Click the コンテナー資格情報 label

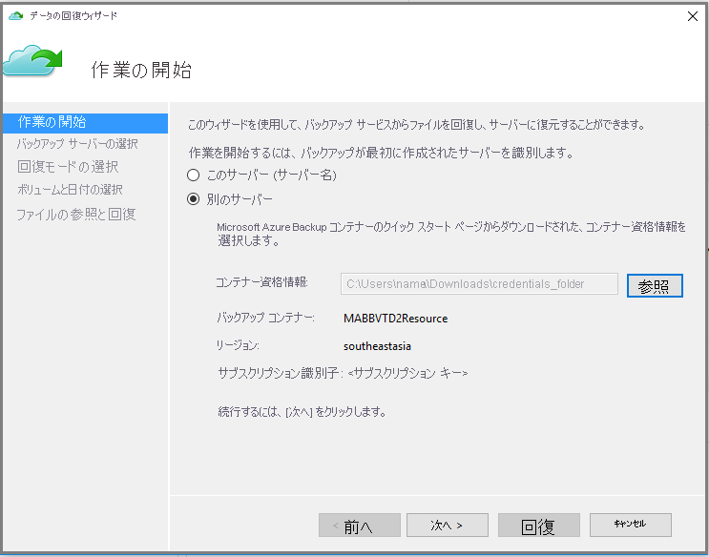tap(261, 282)
